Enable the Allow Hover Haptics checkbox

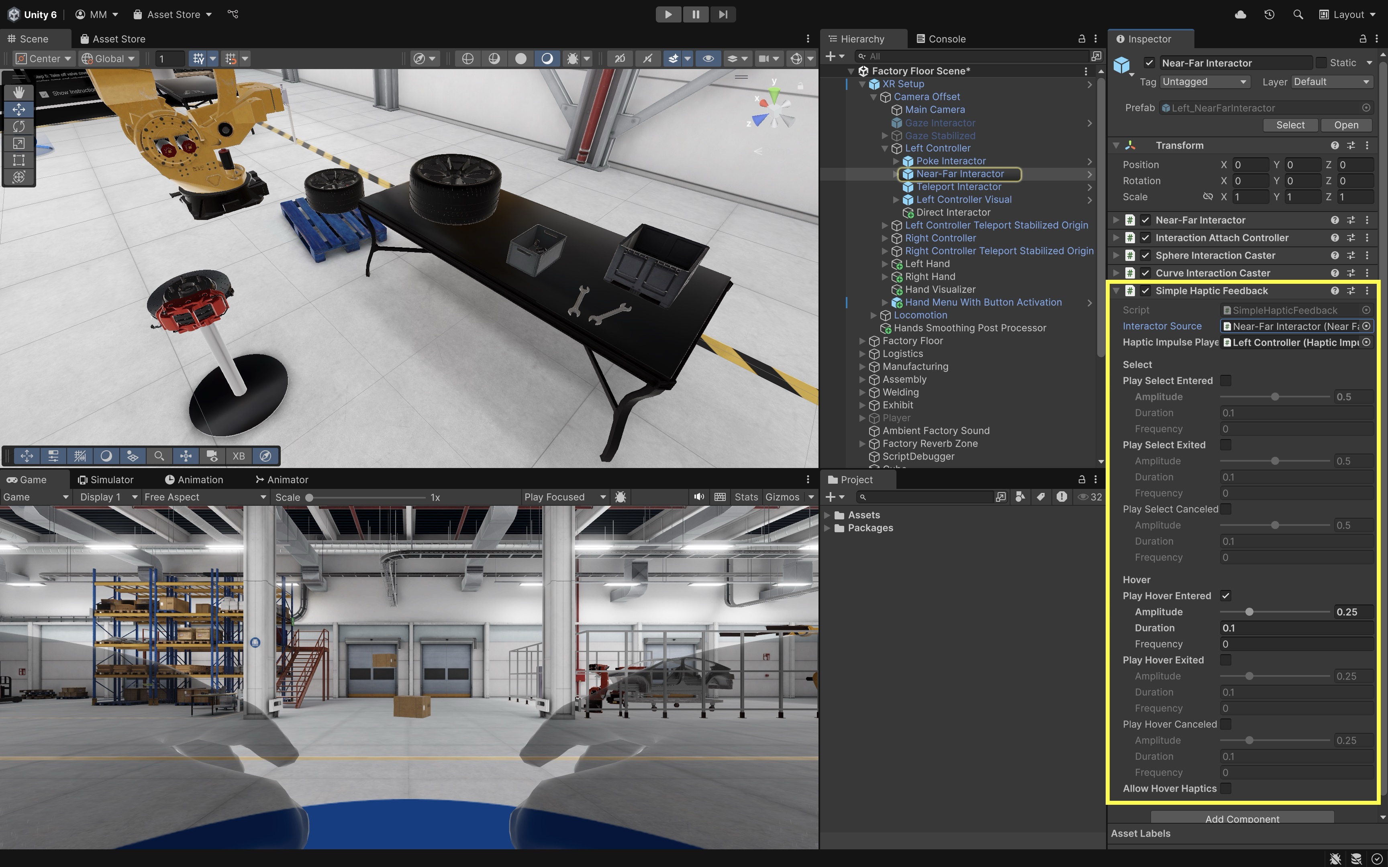(1226, 788)
